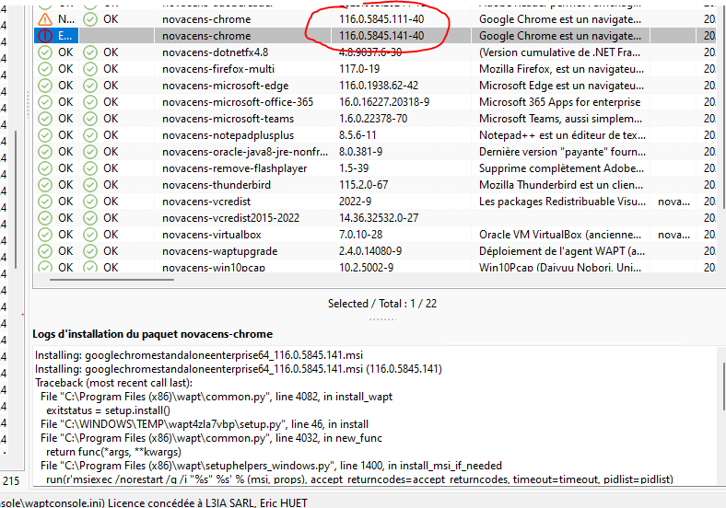Select the novacens-firefox-multi package name

click(x=218, y=69)
